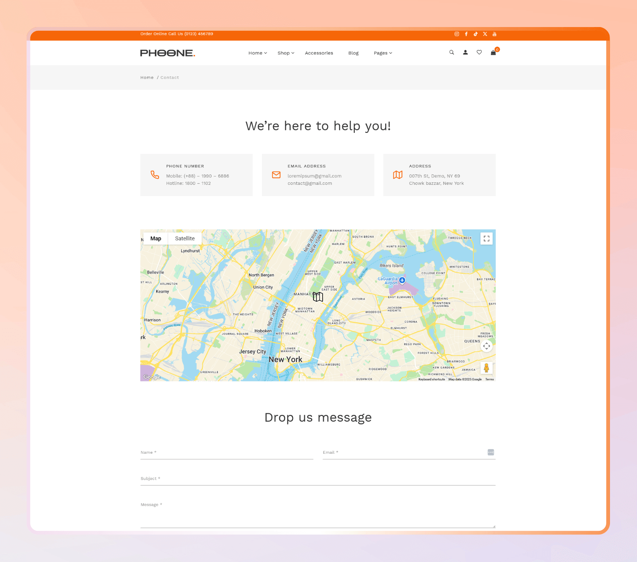
Task: Click the email form autofill icon
Action: click(x=491, y=453)
